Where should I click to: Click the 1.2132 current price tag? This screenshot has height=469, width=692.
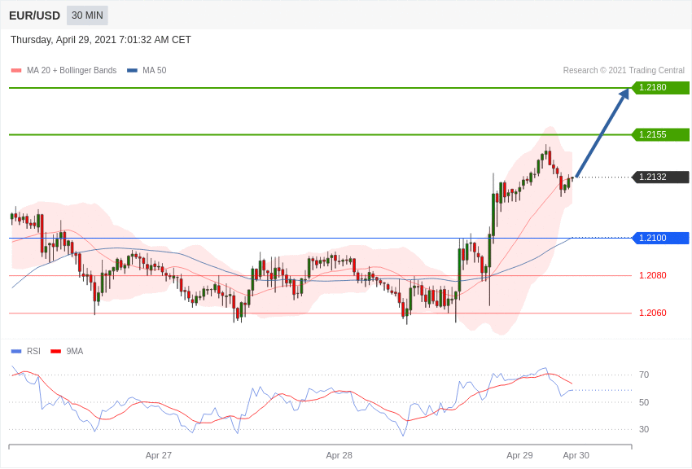click(x=661, y=177)
